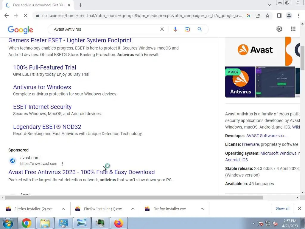Show hidden system tray icons
The width and height of the screenshot is (305, 229).
[x=253, y=223]
